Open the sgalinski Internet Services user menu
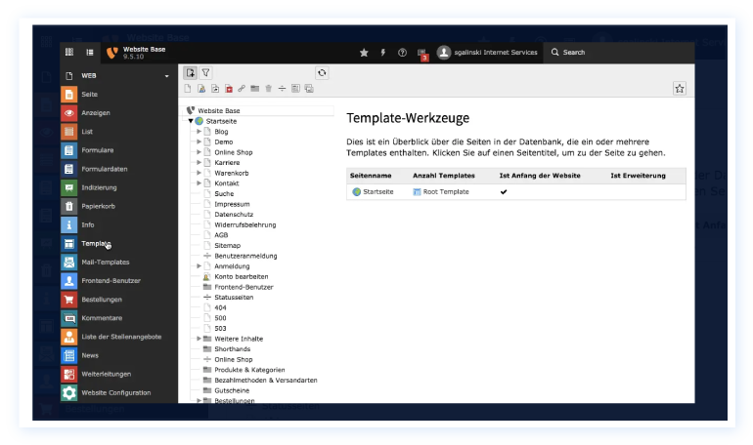 click(x=487, y=53)
